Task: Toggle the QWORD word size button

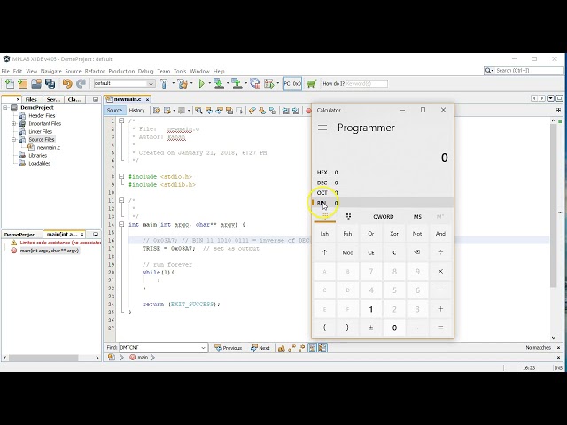Action: click(384, 216)
